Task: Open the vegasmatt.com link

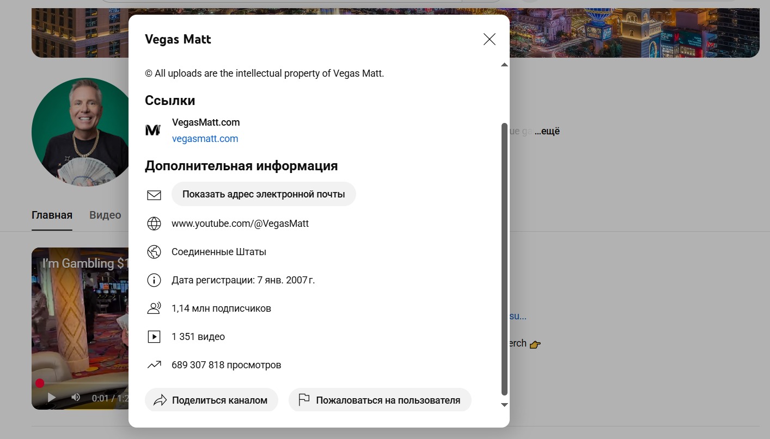Action: [205, 139]
